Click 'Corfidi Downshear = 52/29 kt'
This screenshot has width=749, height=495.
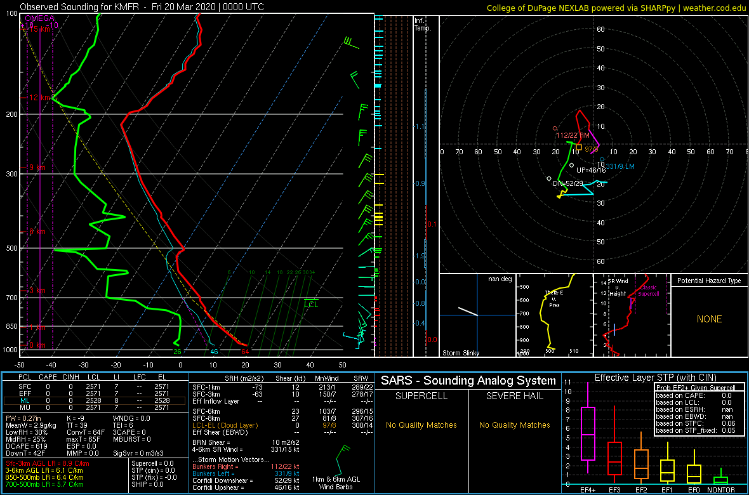tap(246, 480)
